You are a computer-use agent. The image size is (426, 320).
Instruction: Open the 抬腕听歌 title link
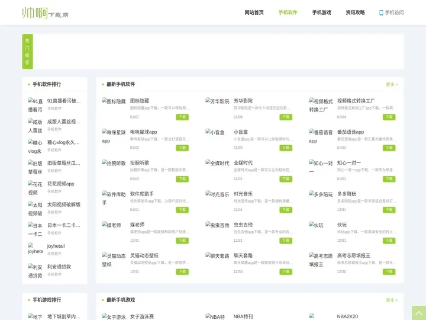point(140,163)
